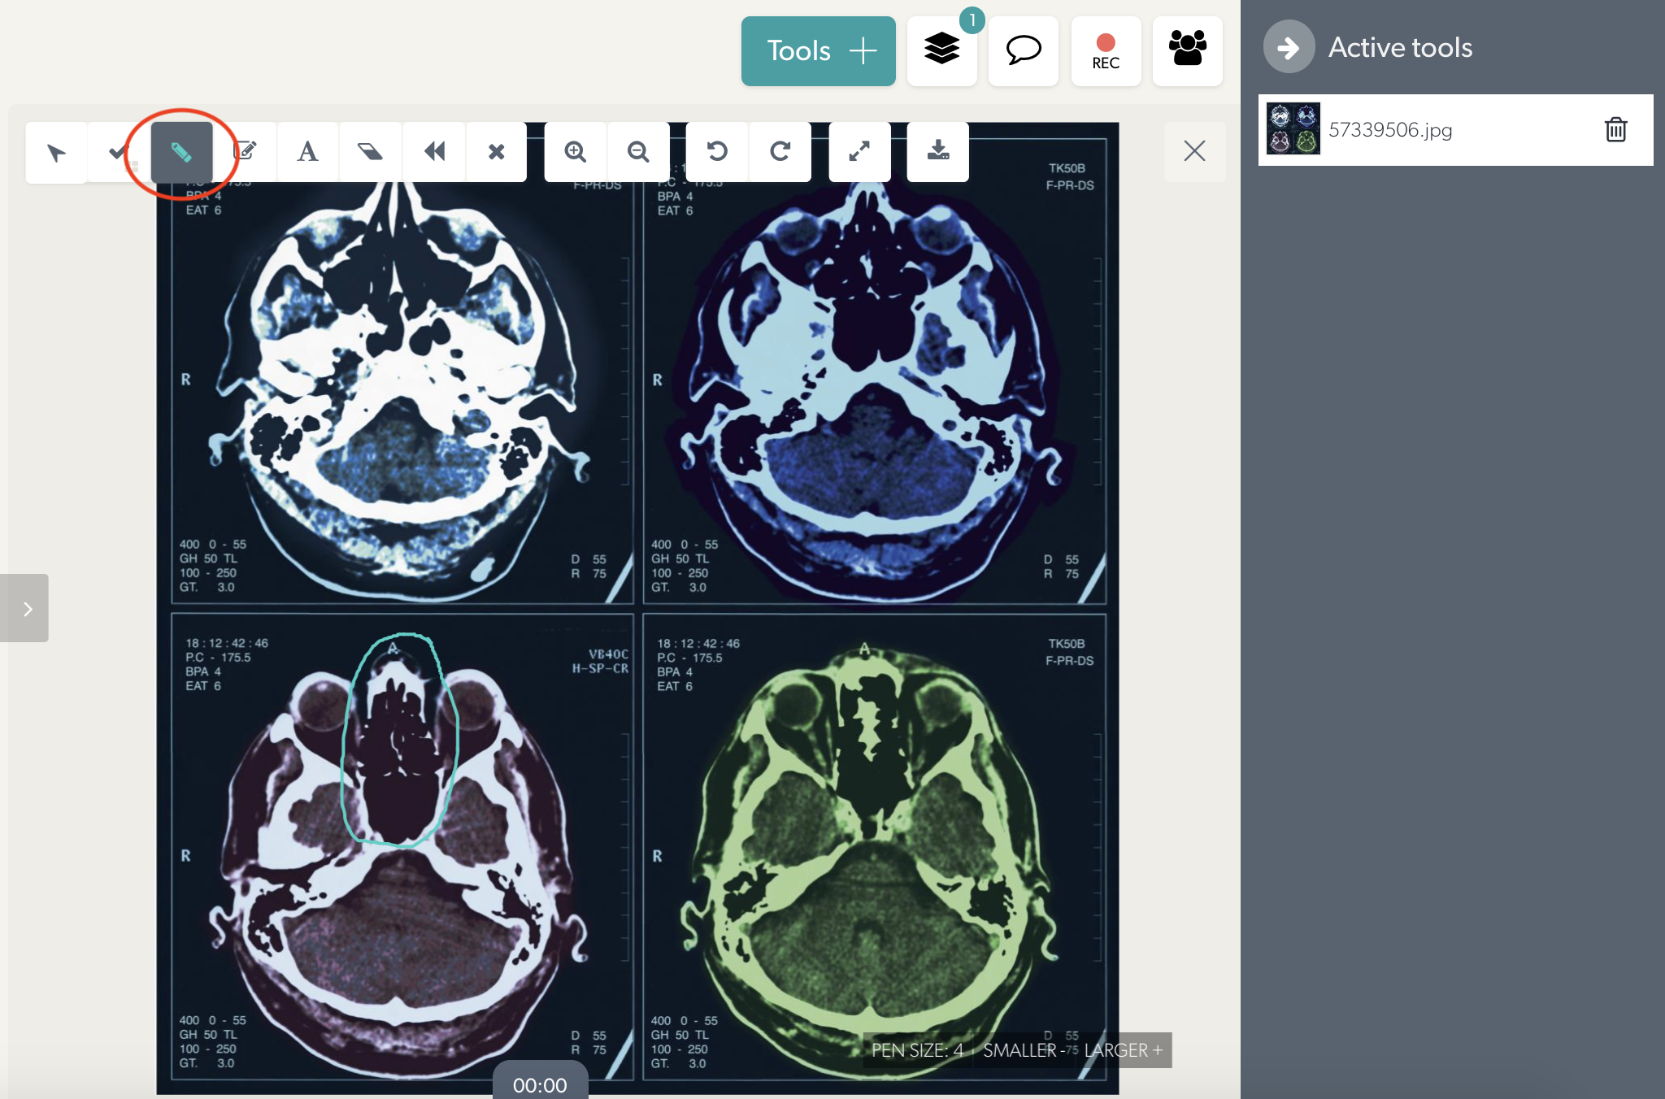Click the rewind undo-all icon
Screen dimensions: 1665x1099
click(x=434, y=152)
